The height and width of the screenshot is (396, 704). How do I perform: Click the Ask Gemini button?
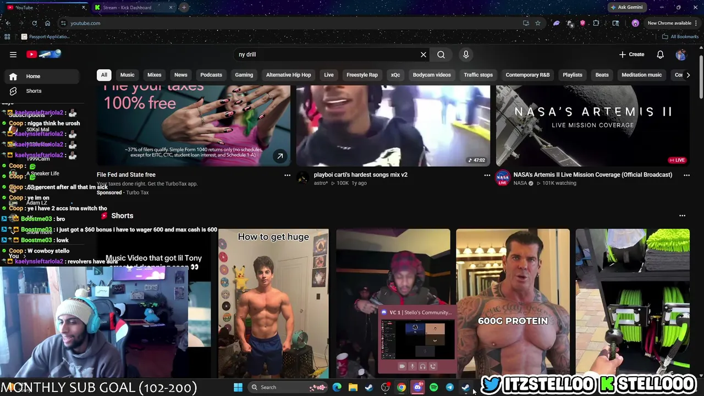[x=626, y=8]
